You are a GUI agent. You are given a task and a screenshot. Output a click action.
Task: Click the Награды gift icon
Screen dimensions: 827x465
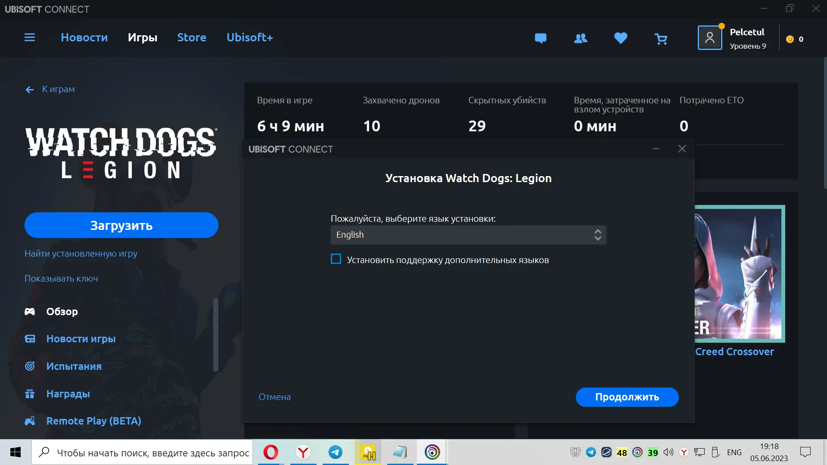(x=30, y=394)
